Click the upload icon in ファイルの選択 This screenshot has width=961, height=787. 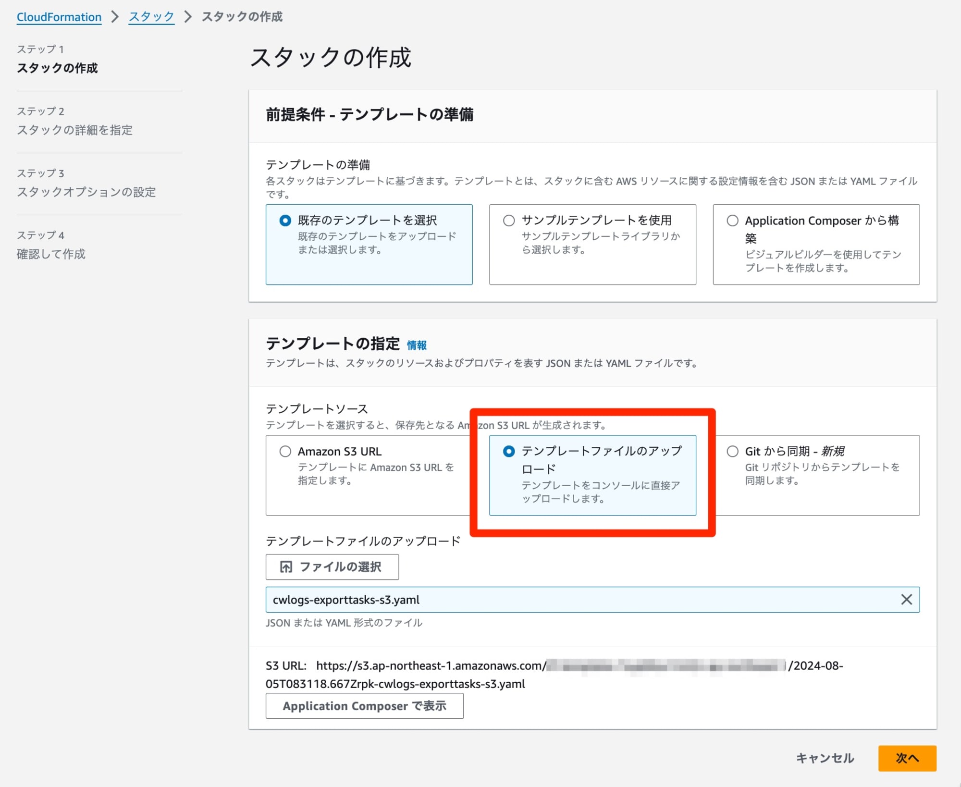click(286, 567)
